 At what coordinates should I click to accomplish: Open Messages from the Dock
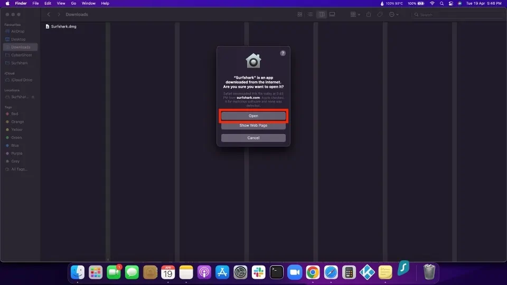(x=132, y=272)
